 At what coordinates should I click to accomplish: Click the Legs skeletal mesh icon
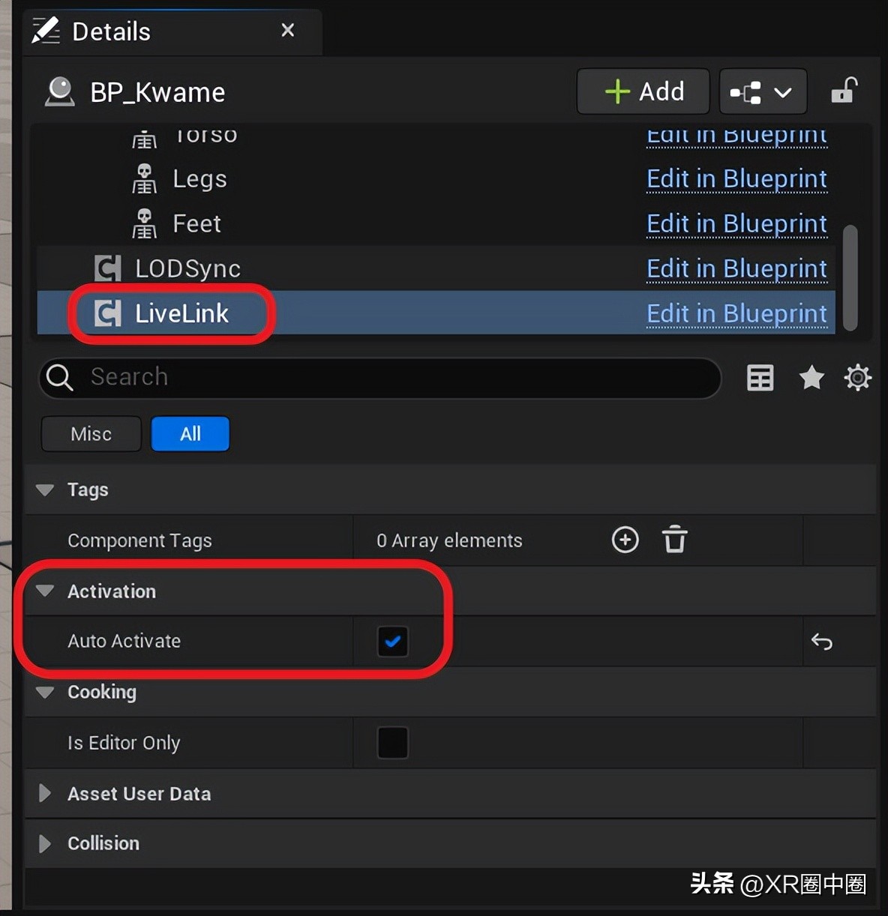point(144,178)
